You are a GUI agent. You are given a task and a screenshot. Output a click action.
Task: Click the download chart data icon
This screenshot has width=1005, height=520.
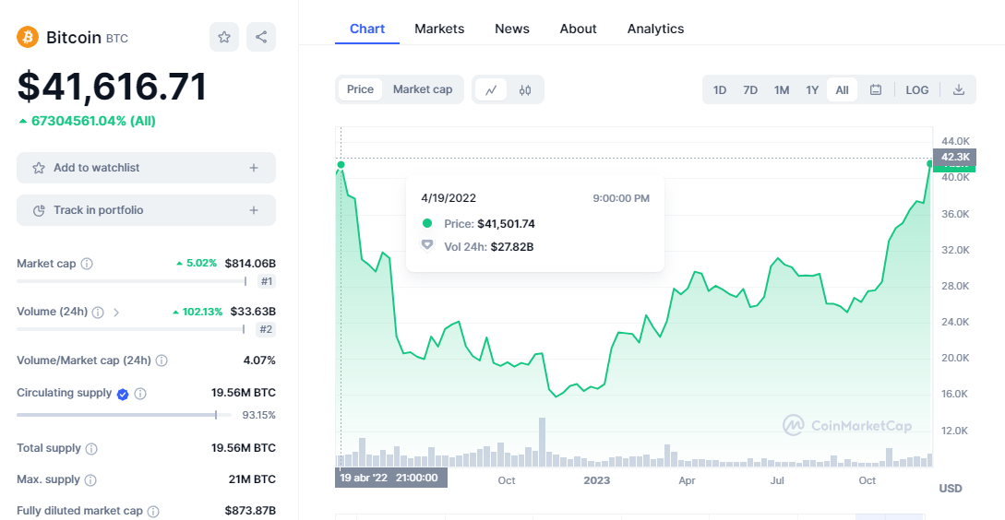click(x=958, y=89)
